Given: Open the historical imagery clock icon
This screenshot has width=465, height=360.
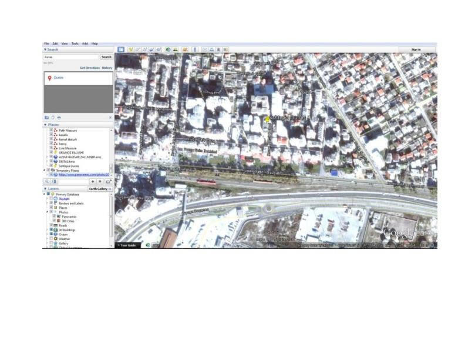Looking at the screenshot, I should [x=168, y=49].
